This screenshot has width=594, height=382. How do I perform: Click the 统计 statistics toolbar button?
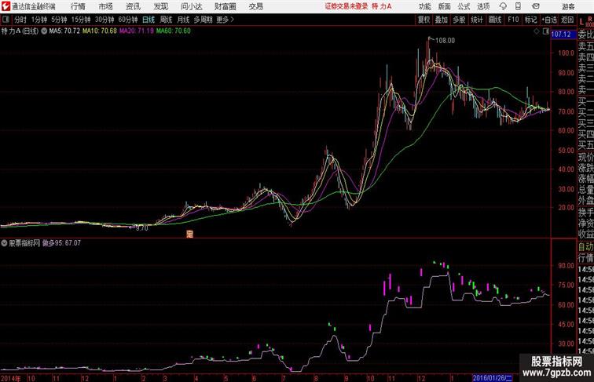(477, 20)
